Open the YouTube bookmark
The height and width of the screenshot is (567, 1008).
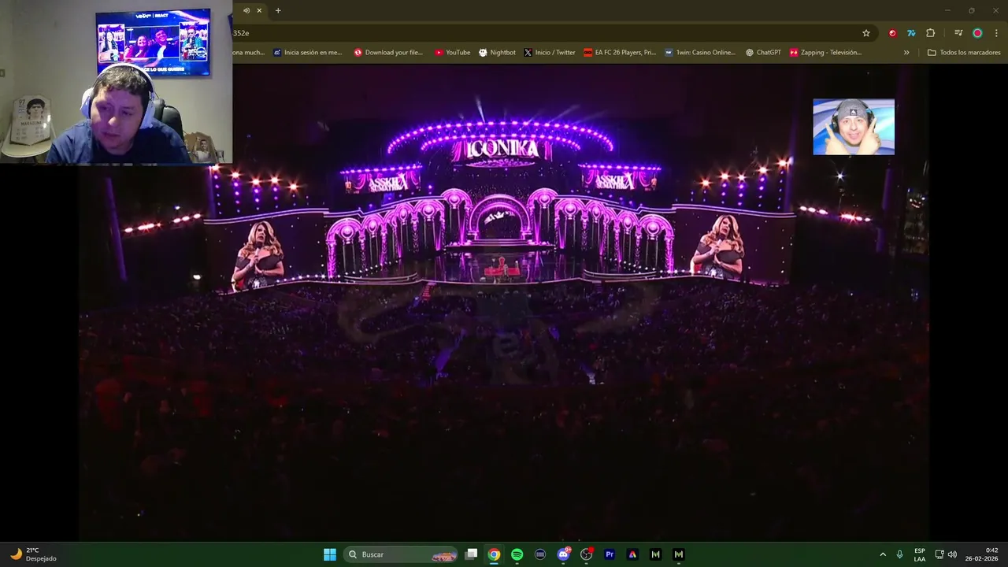453,53
